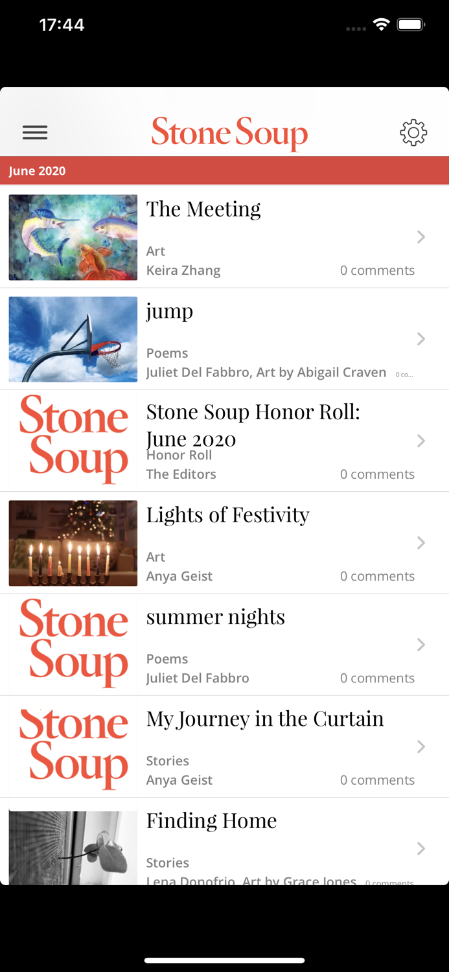This screenshot has width=449, height=972.
Task: View 0 comments on The Meeting
Action: (377, 270)
